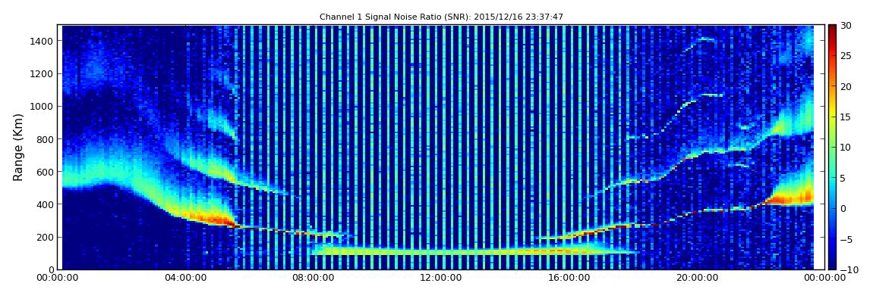
Task: Select the plot title showing the SNR date
Action: pos(441,17)
